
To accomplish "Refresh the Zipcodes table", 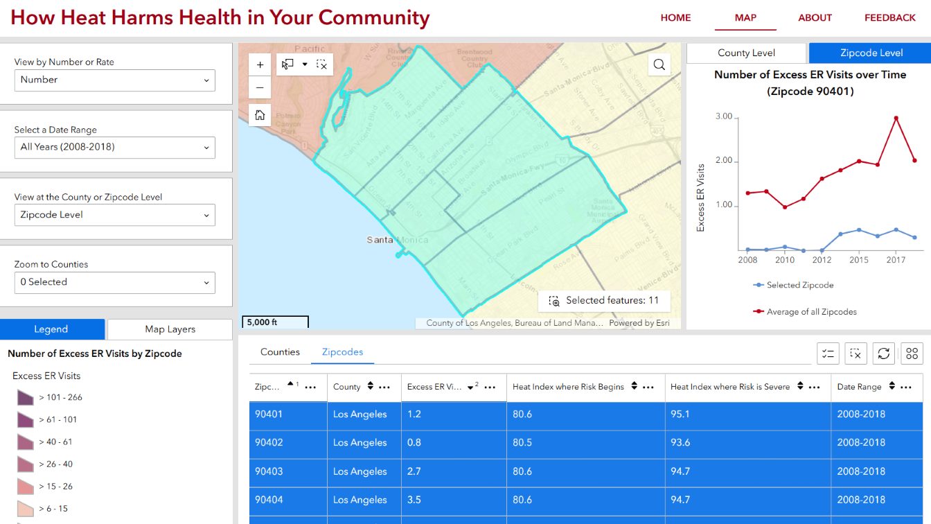I will pyautogui.click(x=883, y=353).
